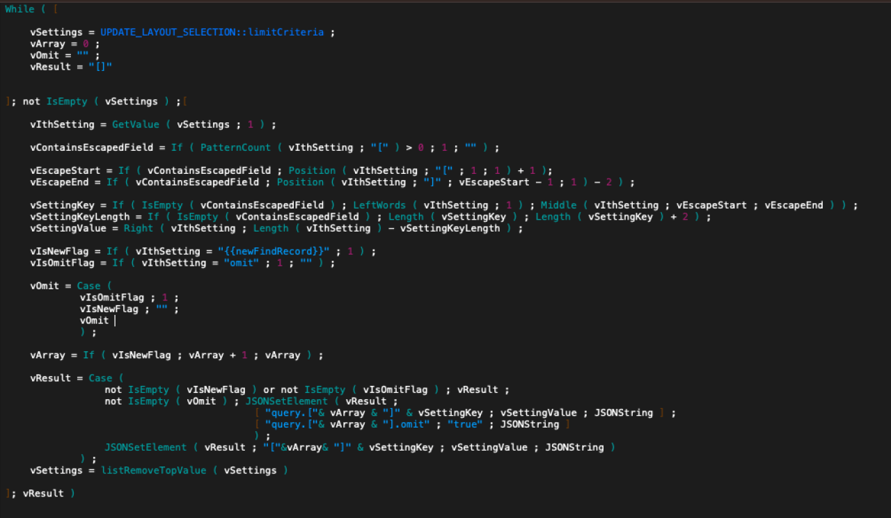Click the "{{newFindRecord}}" string literal
891x518 pixels.
pyautogui.click(x=273, y=251)
